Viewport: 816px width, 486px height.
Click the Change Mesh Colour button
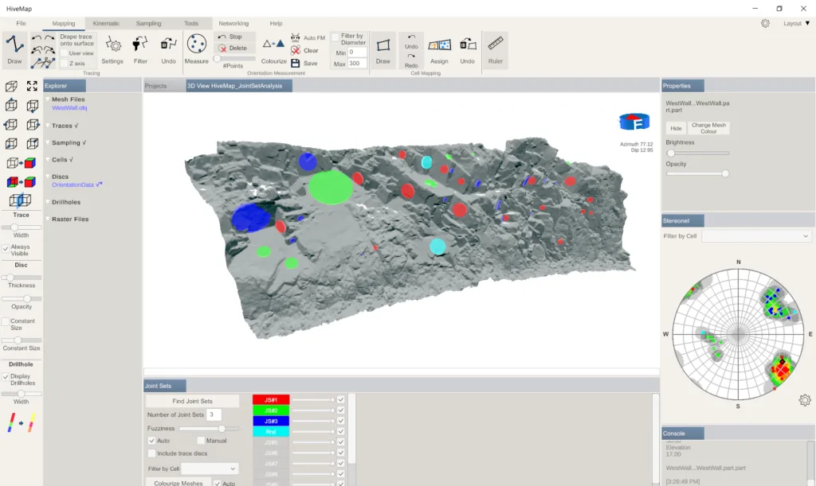click(708, 128)
